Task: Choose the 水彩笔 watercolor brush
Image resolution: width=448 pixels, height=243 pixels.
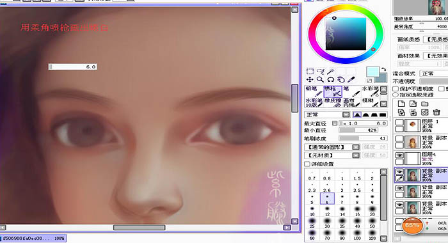Action: click(x=371, y=91)
